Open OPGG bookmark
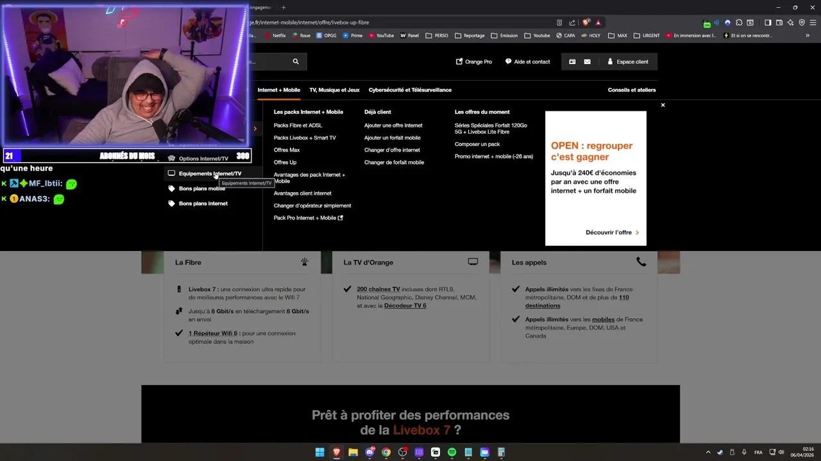The width and height of the screenshot is (821, 461). pos(326,36)
